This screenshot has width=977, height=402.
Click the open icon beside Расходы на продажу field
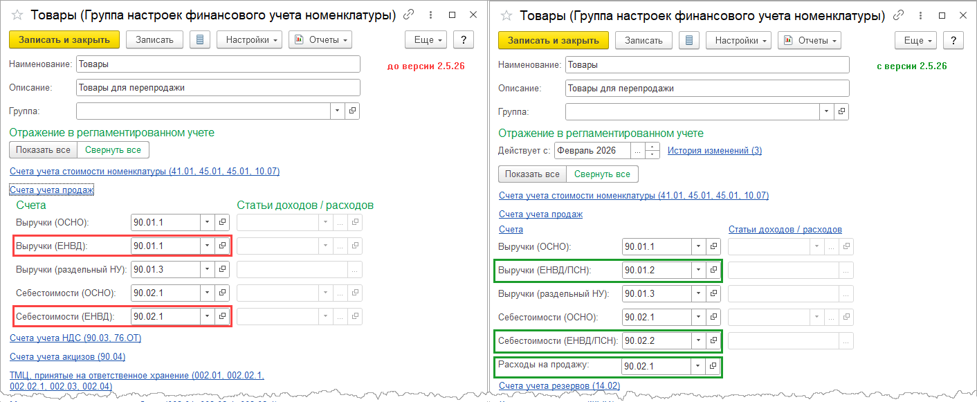coord(713,365)
